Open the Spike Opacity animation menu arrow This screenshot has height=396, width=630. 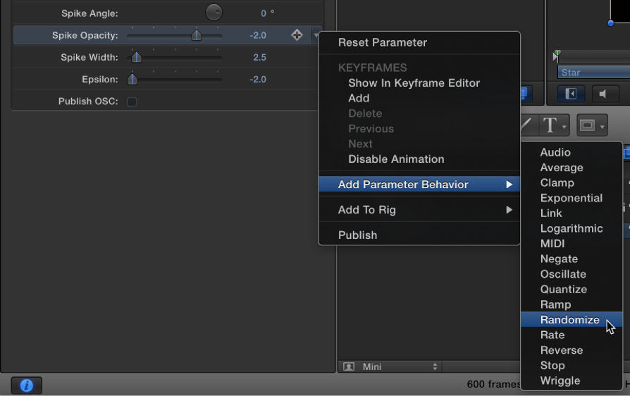pos(316,35)
